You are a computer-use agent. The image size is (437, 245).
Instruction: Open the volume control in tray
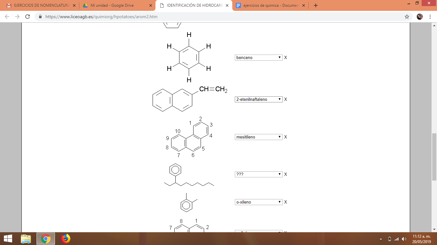pyautogui.click(x=404, y=239)
